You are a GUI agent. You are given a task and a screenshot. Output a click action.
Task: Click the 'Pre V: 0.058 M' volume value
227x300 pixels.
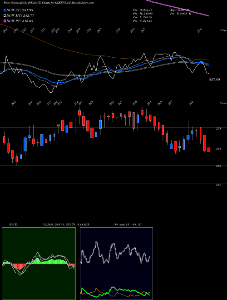pos(180,14)
